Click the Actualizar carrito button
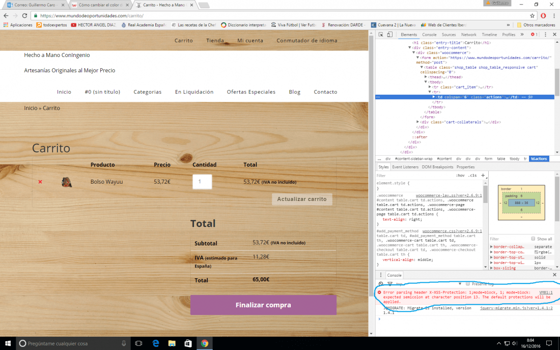The width and height of the screenshot is (560, 350). (x=302, y=199)
